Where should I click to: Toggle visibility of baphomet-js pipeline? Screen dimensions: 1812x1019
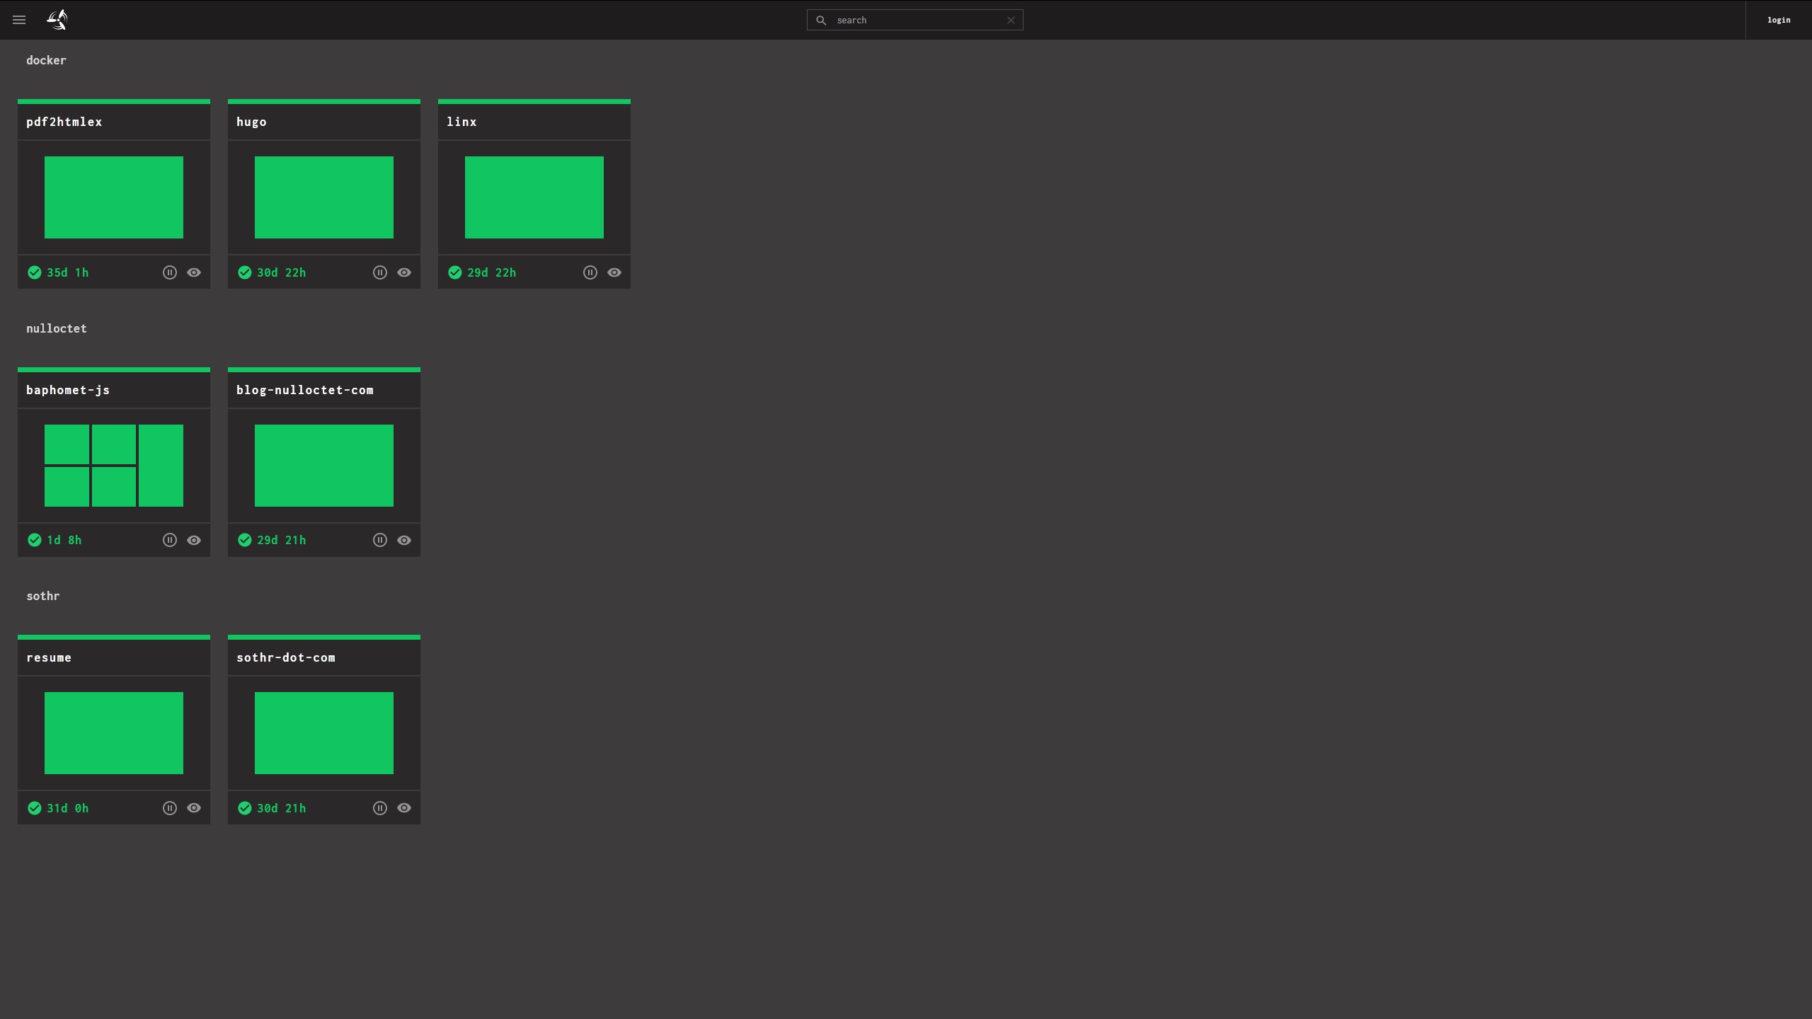[194, 540]
